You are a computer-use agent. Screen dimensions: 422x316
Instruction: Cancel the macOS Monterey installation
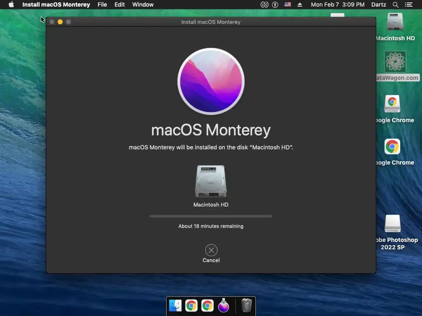click(x=211, y=250)
